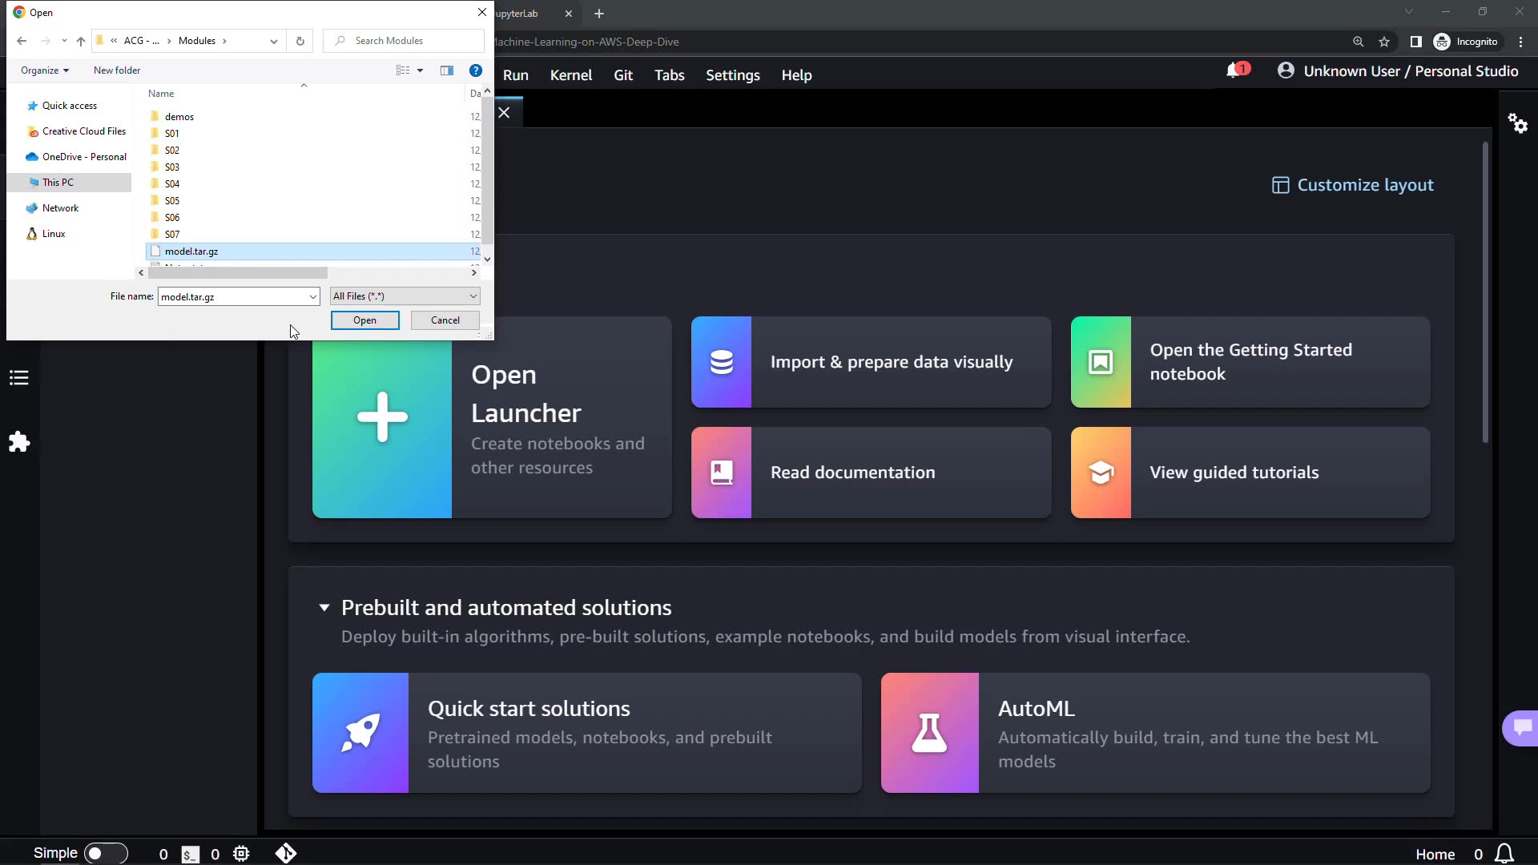Open the S04 folder
The height and width of the screenshot is (865, 1538).
[x=172, y=184]
